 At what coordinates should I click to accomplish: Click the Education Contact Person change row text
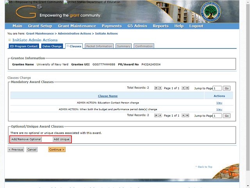pyautogui.click(x=108, y=103)
